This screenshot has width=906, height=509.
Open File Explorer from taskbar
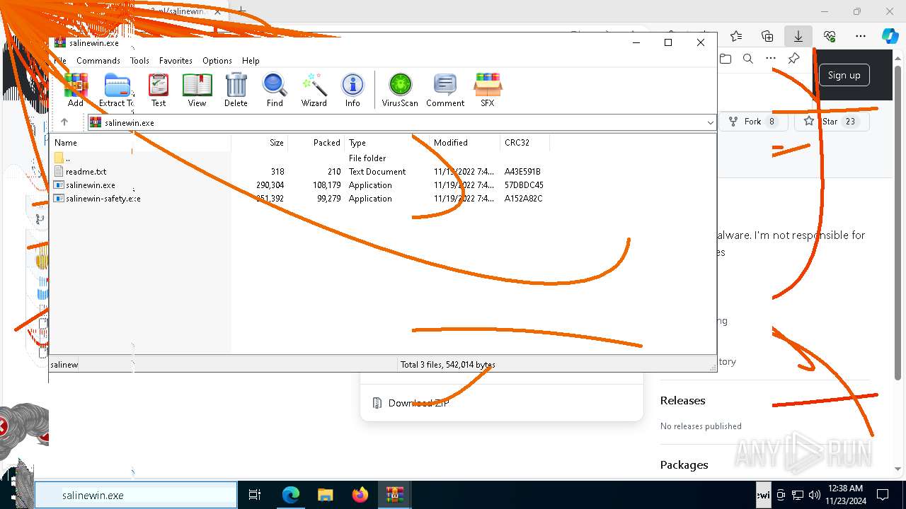[325, 496]
